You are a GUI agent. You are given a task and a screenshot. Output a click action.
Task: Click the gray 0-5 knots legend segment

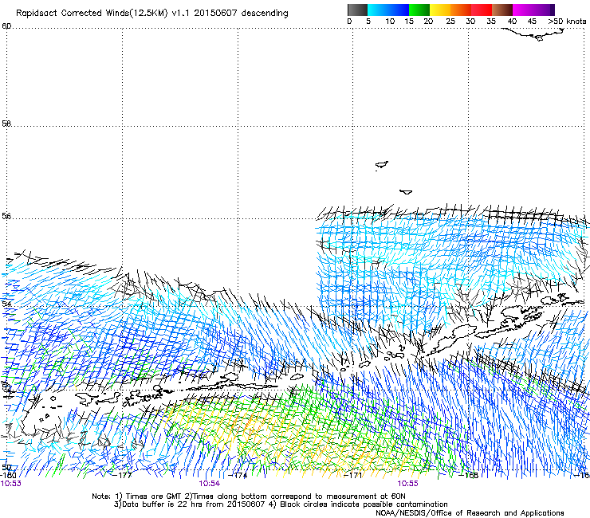point(357,10)
